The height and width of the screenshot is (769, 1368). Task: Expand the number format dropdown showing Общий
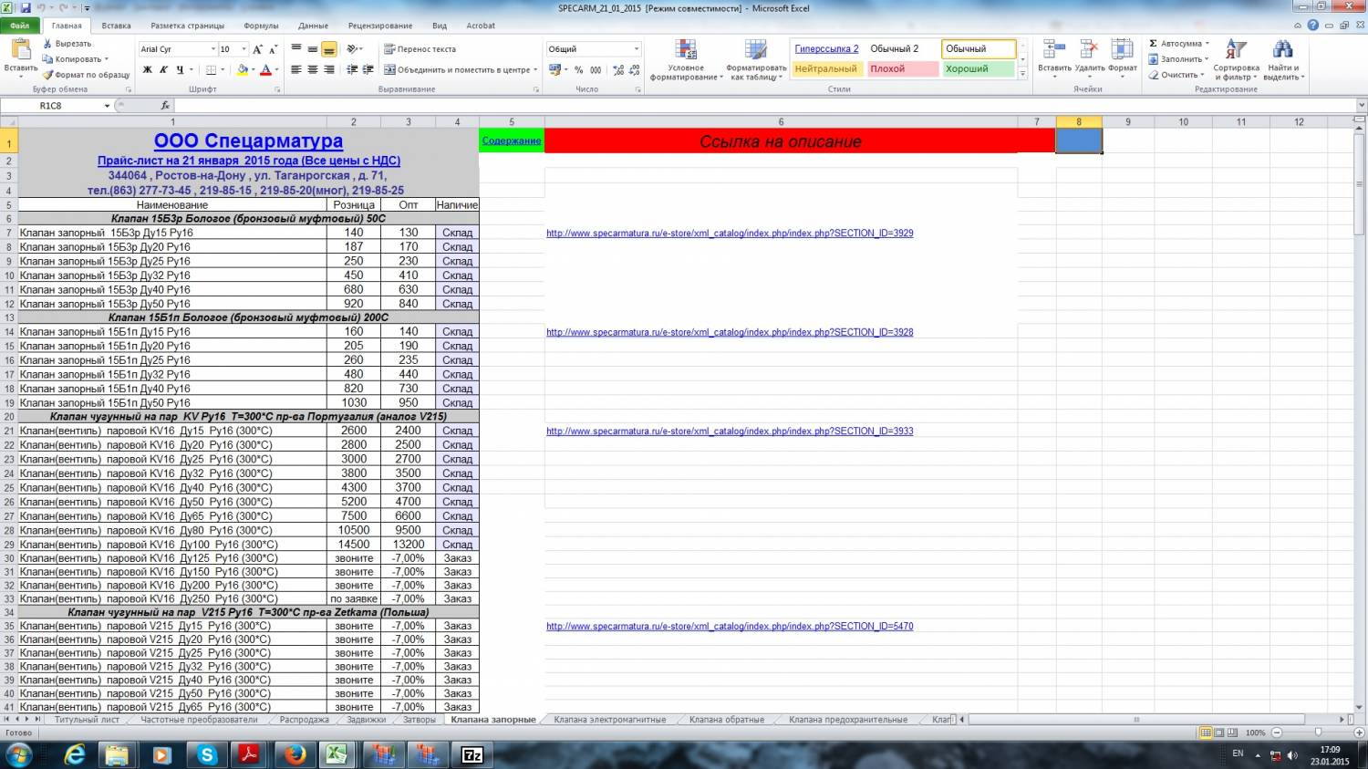coord(636,49)
